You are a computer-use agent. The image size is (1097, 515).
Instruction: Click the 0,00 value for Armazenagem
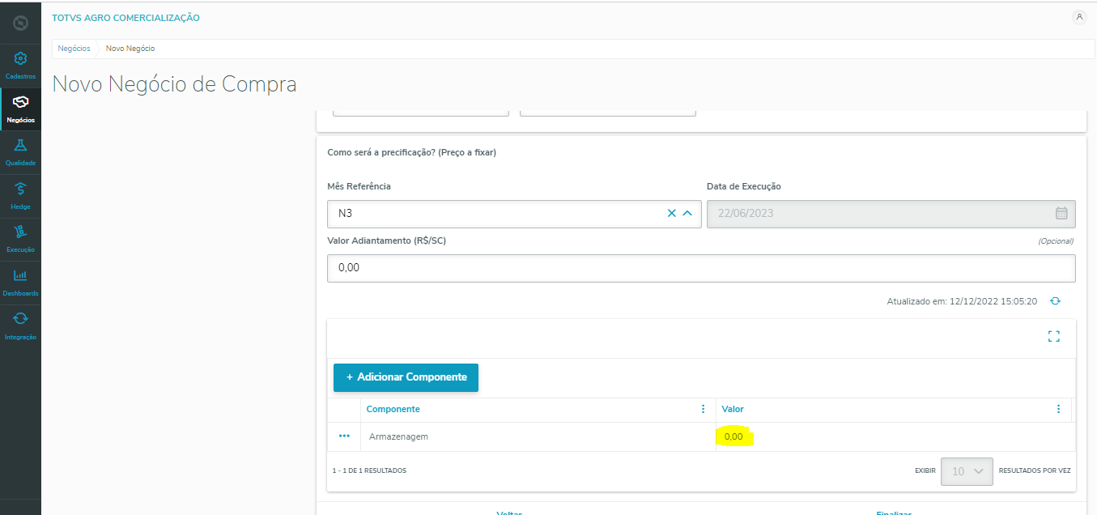pos(733,437)
